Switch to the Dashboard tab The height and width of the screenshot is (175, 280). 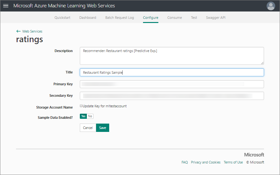pos(88,18)
